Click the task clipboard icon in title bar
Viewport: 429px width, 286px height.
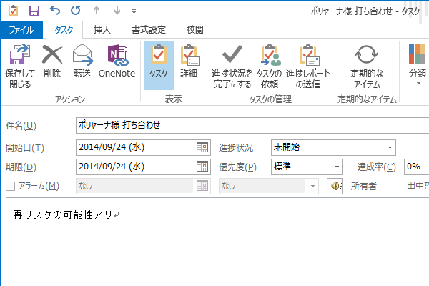click(13, 11)
